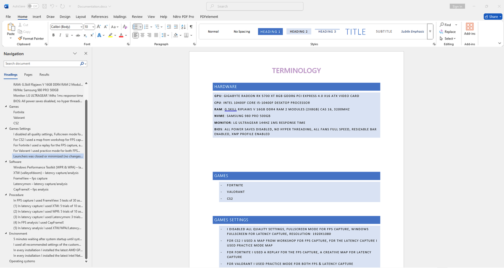Viewport: 504px width, 268px height.
Task: Open the References tab
Action: [x=100, y=17]
